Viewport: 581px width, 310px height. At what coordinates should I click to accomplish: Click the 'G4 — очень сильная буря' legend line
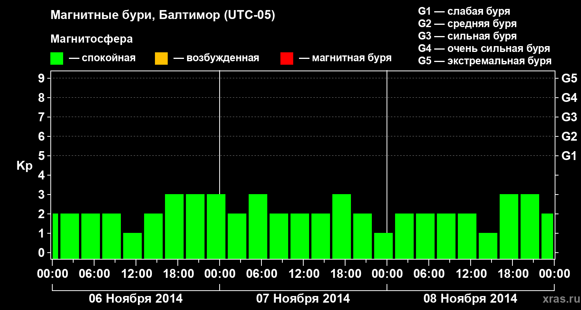[x=484, y=48]
